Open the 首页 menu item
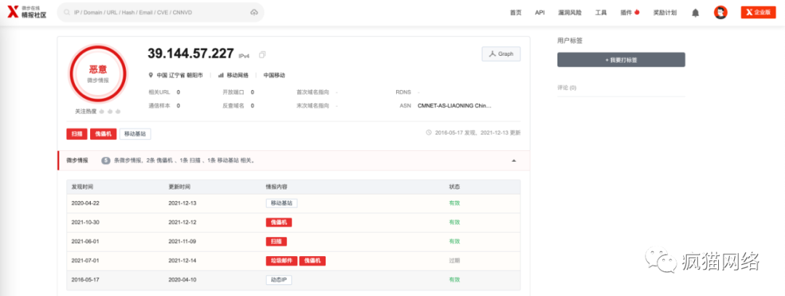Screen dimensions: 785x296 coord(515,13)
